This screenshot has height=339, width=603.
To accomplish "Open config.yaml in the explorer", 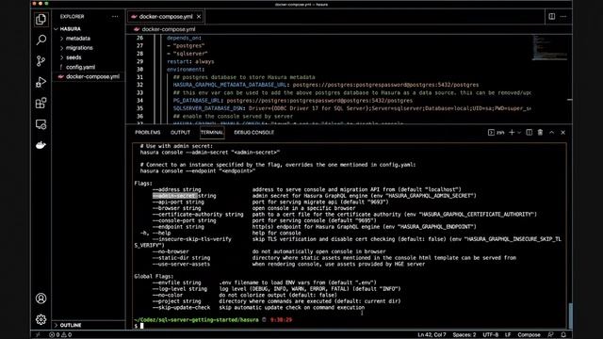I will tap(80, 67).
